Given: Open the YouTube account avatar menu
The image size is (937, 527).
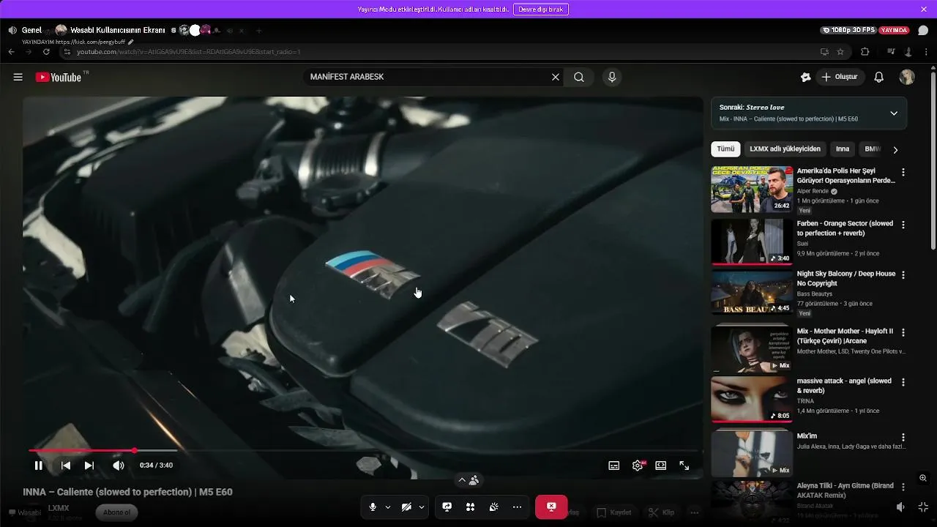Looking at the screenshot, I should pyautogui.click(x=907, y=77).
